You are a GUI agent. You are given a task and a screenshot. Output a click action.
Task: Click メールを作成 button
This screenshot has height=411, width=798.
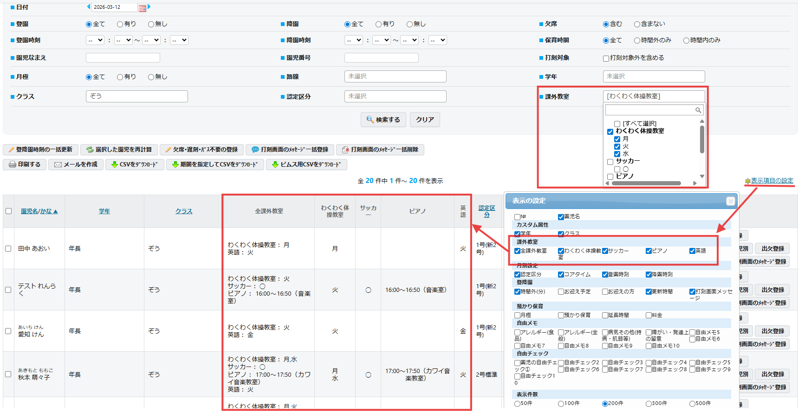point(76,164)
